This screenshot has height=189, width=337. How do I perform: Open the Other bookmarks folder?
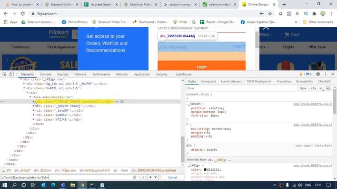pyautogui.click(x=318, y=22)
